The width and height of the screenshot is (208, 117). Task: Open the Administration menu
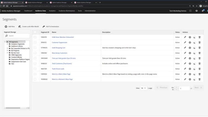tap(90, 11)
